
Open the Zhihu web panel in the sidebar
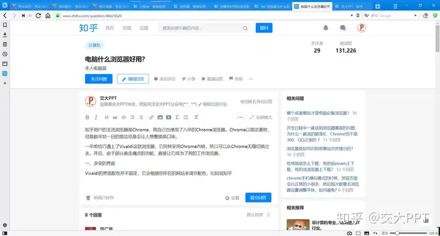coord(5,73)
